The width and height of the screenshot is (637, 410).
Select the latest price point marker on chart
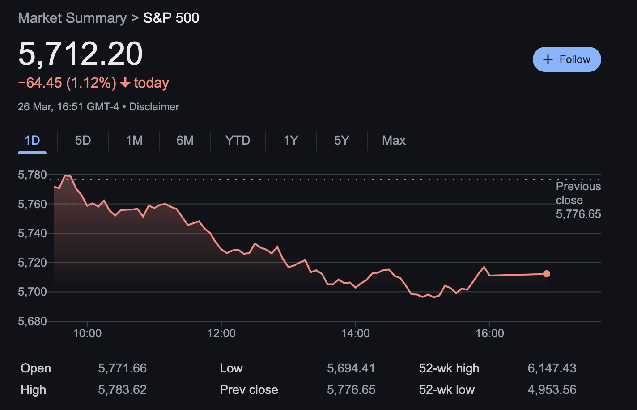pyautogui.click(x=547, y=274)
